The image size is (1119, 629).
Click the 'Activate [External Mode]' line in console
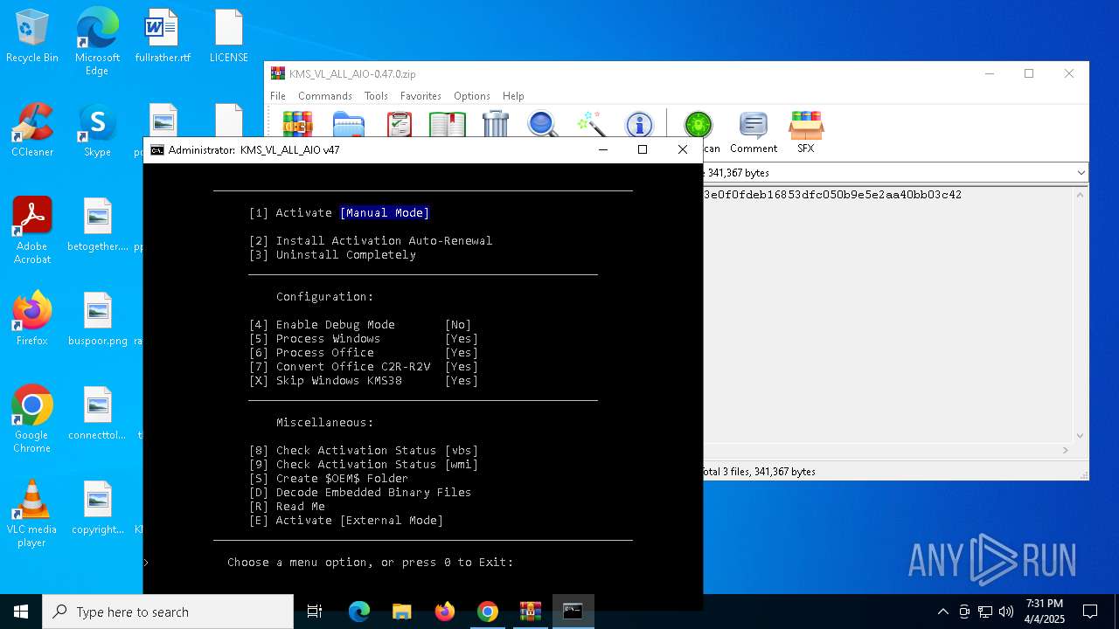tap(346, 521)
